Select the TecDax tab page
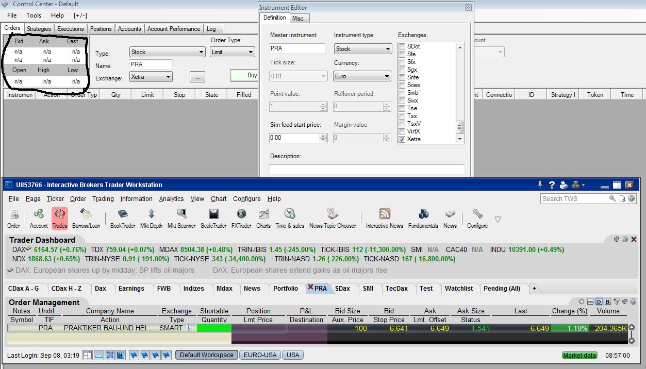646x369 pixels. (397, 289)
